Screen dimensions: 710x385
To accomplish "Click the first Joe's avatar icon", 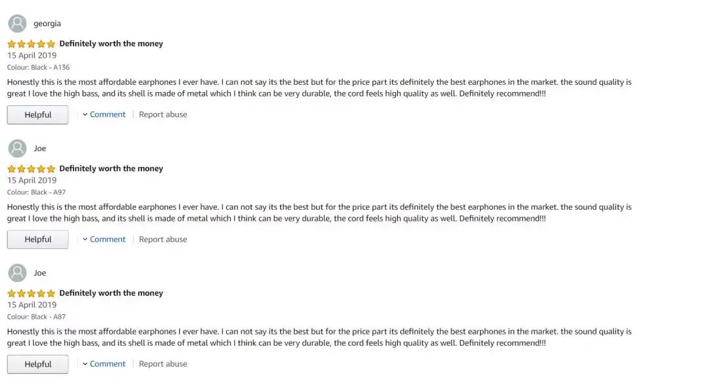I will [x=17, y=148].
